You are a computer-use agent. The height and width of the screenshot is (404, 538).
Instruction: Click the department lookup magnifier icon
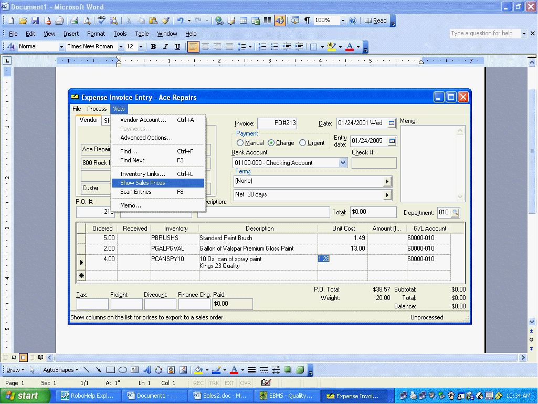click(x=455, y=212)
